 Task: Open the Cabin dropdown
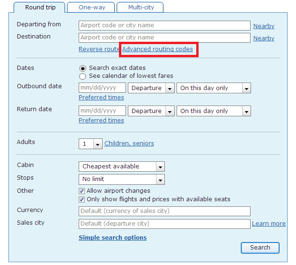click(x=121, y=167)
